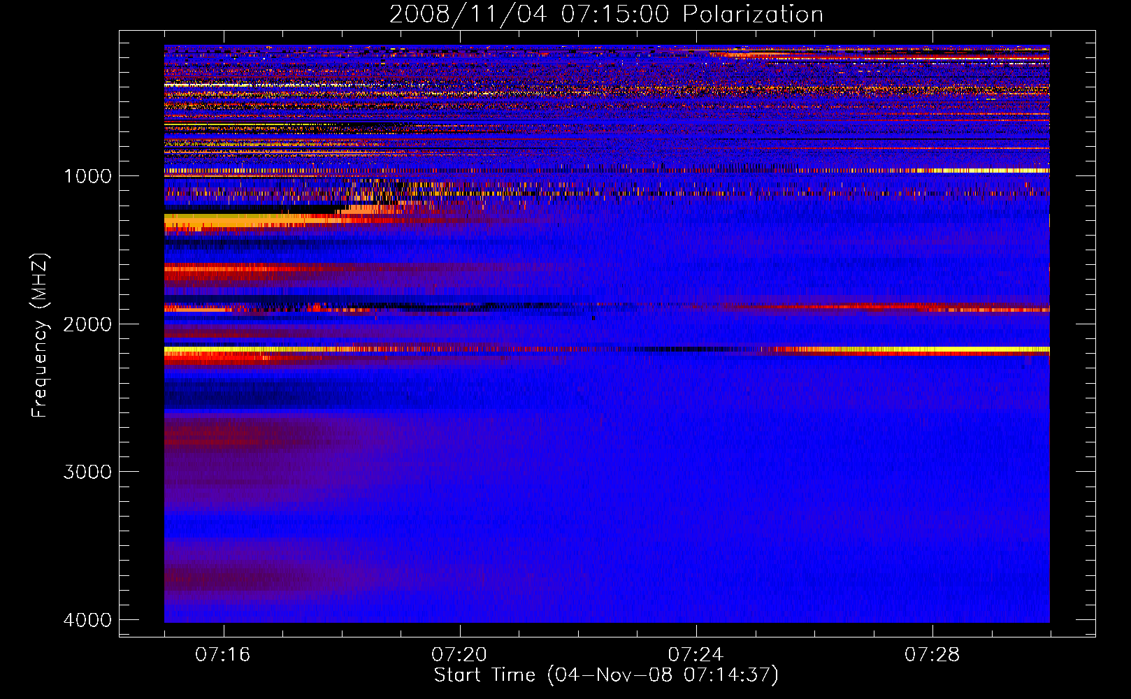Click the 07:28 time tick label
Image resolution: width=1131 pixels, height=699 pixels.
[x=932, y=654]
